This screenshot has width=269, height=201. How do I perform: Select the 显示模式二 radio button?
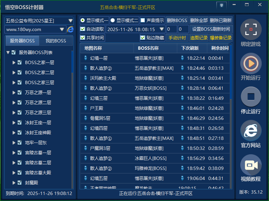pyautogui.click(x=112, y=20)
